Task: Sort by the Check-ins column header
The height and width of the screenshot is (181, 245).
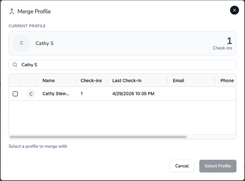Action: 91,80
